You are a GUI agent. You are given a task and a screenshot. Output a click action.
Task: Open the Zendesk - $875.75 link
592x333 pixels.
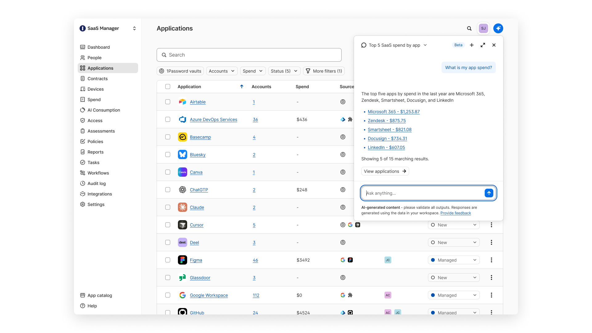(387, 121)
